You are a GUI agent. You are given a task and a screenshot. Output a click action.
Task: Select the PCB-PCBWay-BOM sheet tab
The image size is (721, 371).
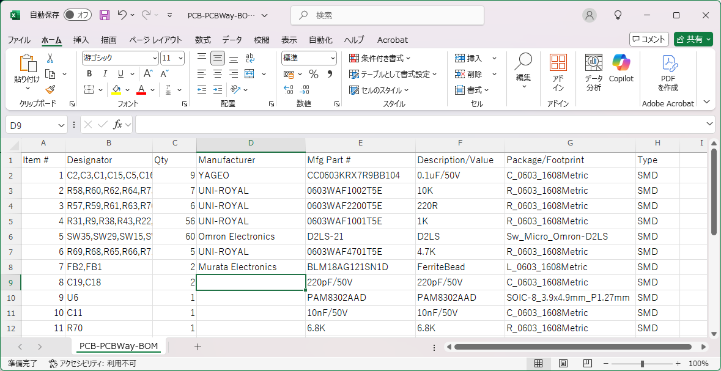pos(119,347)
